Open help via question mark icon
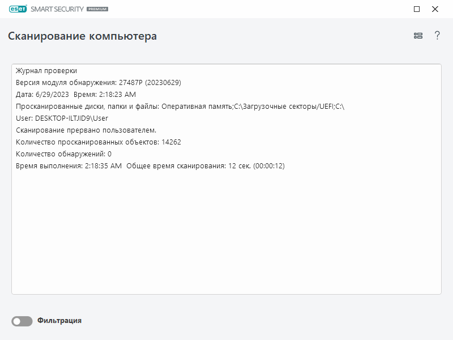This screenshot has height=340, width=453. coord(437,36)
